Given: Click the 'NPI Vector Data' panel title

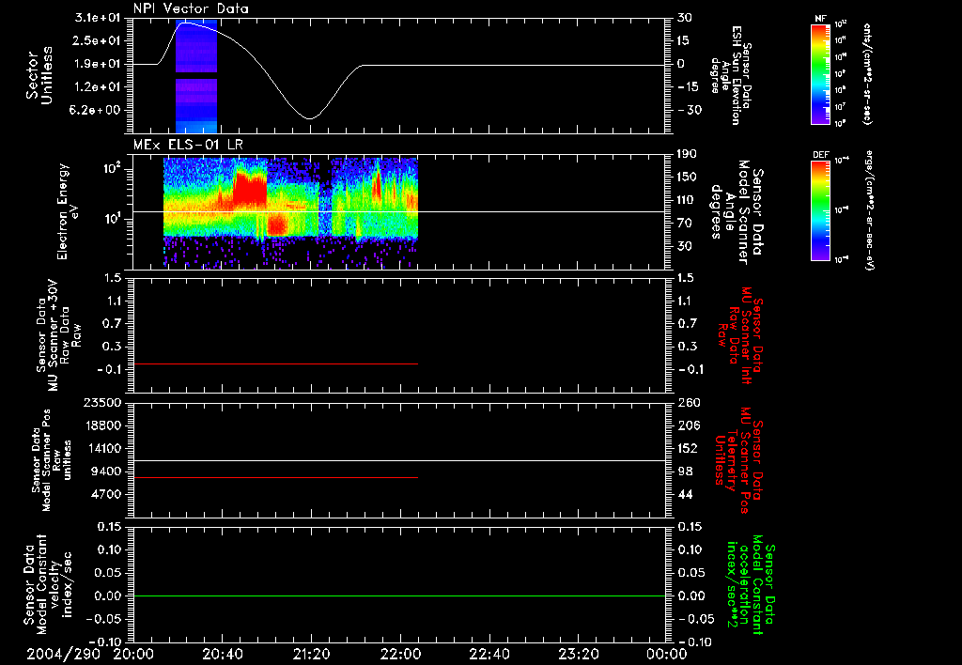Looking at the screenshot, I should point(191,8).
